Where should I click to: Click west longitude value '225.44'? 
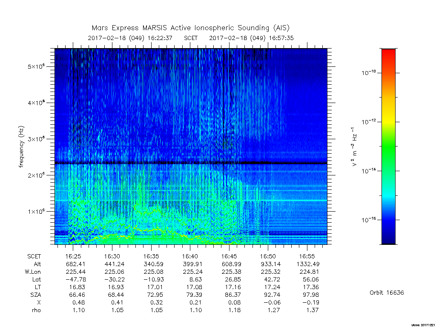click(76, 272)
